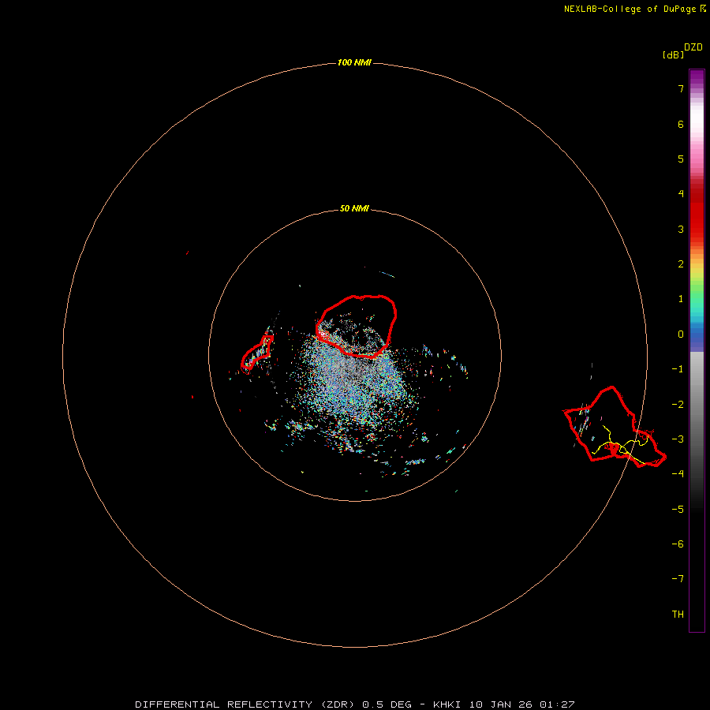Click the small red-outlined island to the west
710x710 pixels.
256,353
